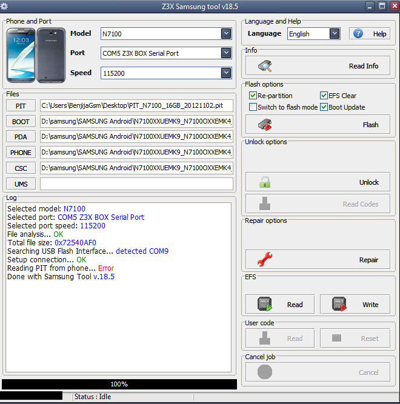Check Switch to flash mode option
Viewport: 400px width, 404px height.
253,107
